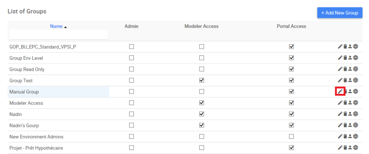Delete the Projet - Prêt Hypothécaire group

click(345, 148)
